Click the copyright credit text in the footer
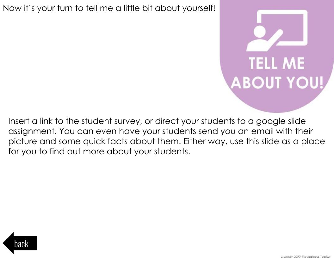Viewport: 334px width, 258px height. click(306, 256)
